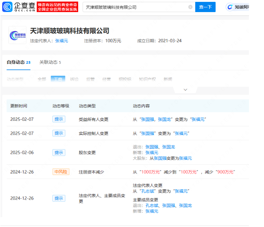Screen dimensions: 264x227
Task: Click the search input with company name
Action: (x=136, y=7)
